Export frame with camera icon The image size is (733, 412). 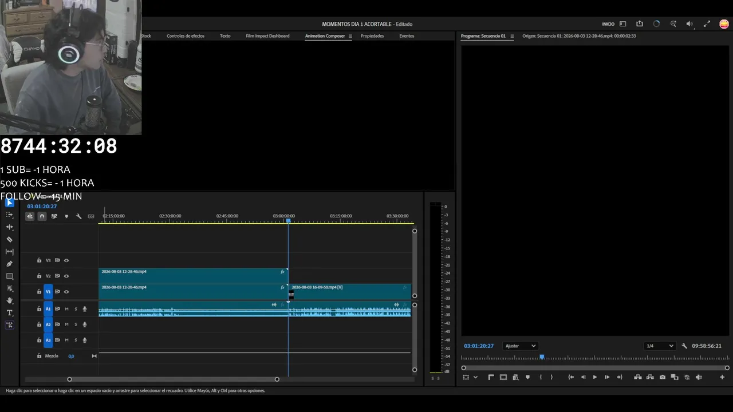663,377
